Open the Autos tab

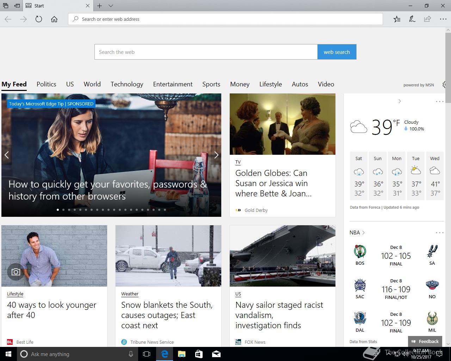pyautogui.click(x=300, y=84)
